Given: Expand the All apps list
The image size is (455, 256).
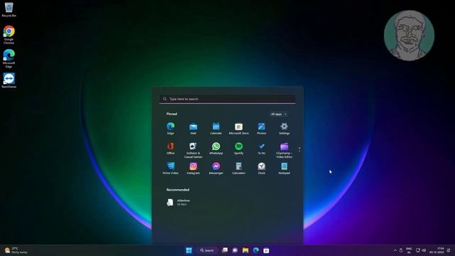Looking at the screenshot, I should pyautogui.click(x=279, y=114).
